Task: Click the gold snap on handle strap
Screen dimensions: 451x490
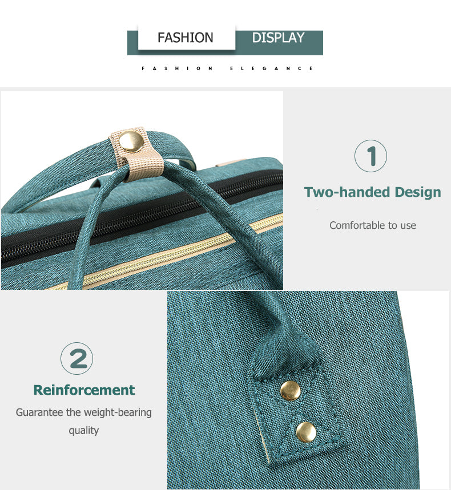Action: click(131, 141)
